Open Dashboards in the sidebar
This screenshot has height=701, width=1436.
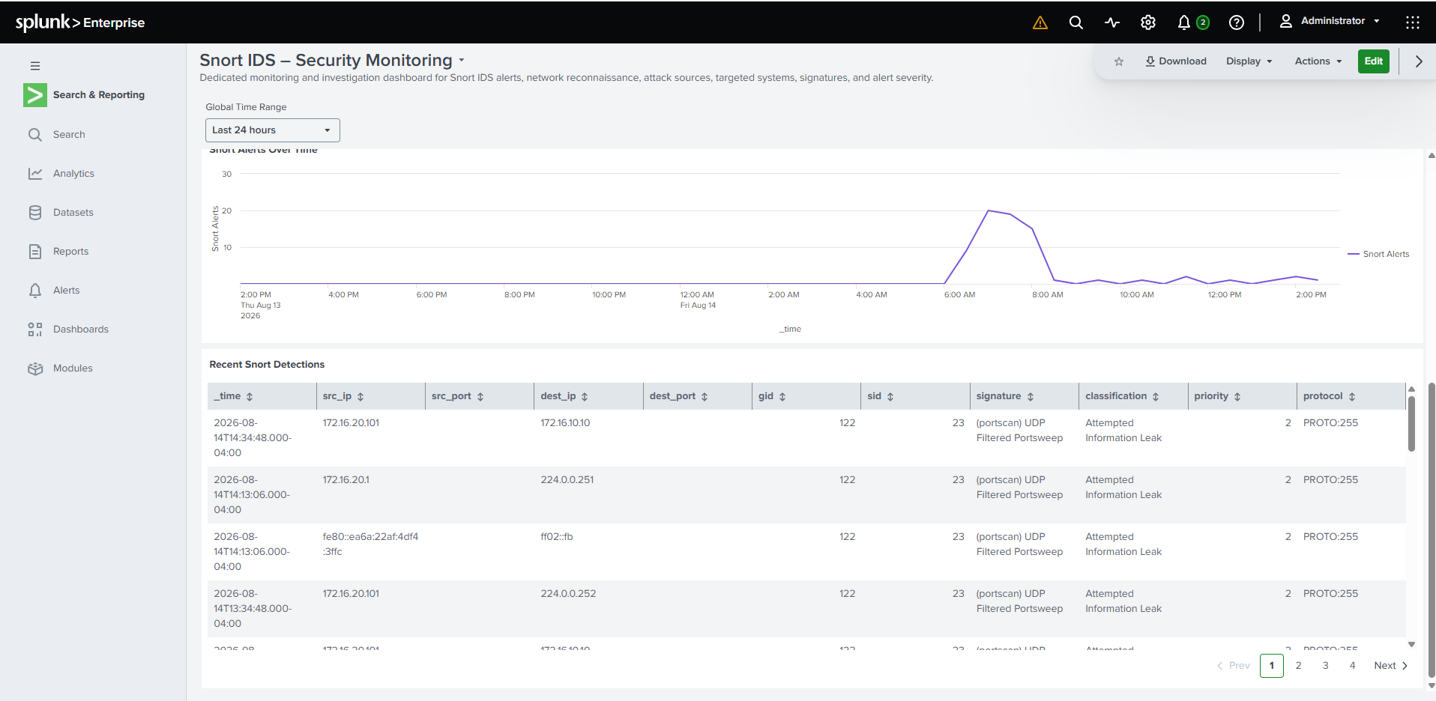[x=80, y=330]
